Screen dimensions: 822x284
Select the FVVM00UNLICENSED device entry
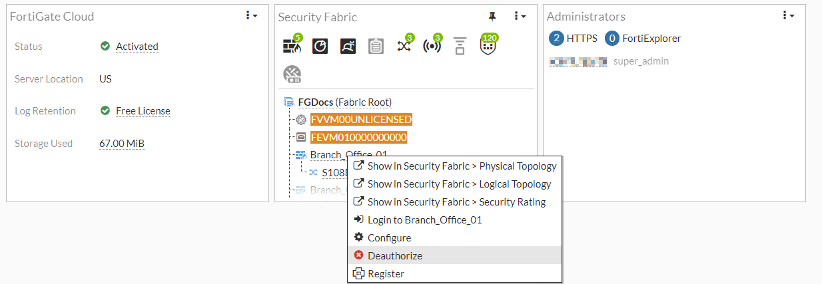pyautogui.click(x=361, y=120)
